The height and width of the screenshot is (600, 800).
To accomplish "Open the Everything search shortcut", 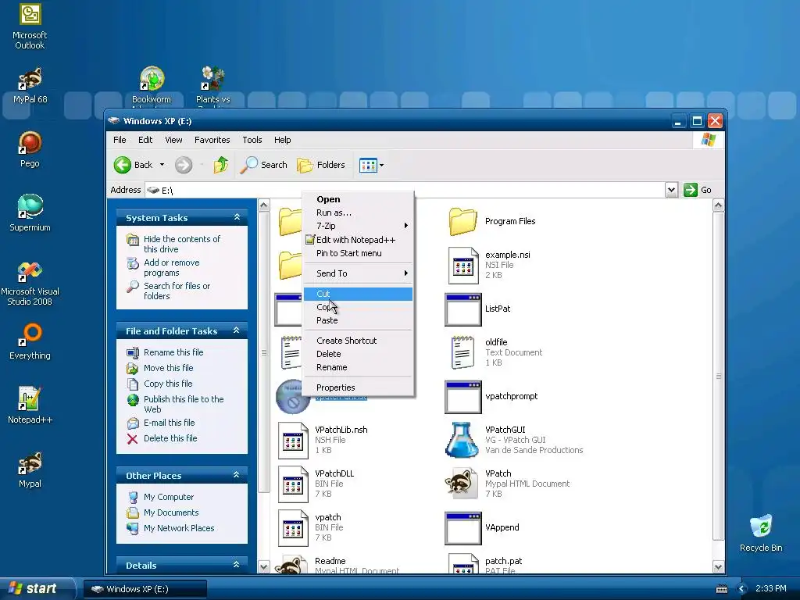I will (x=30, y=342).
